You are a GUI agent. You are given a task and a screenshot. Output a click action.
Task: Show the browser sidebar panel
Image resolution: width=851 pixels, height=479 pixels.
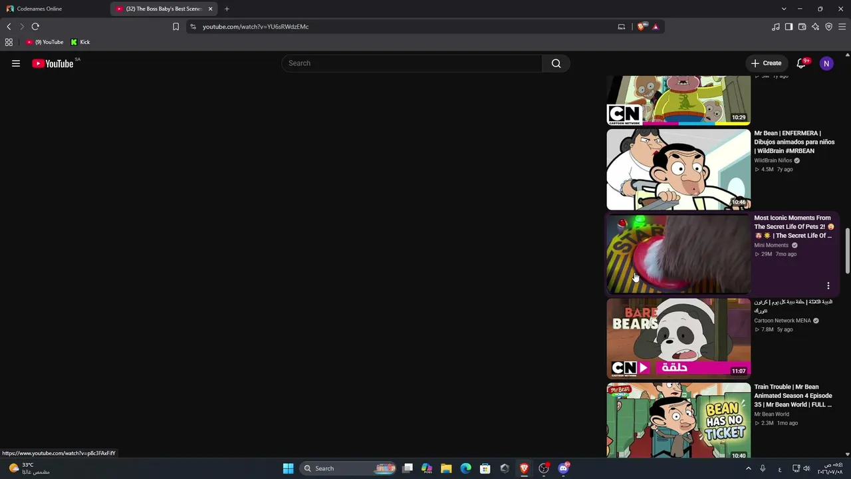click(x=789, y=27)
